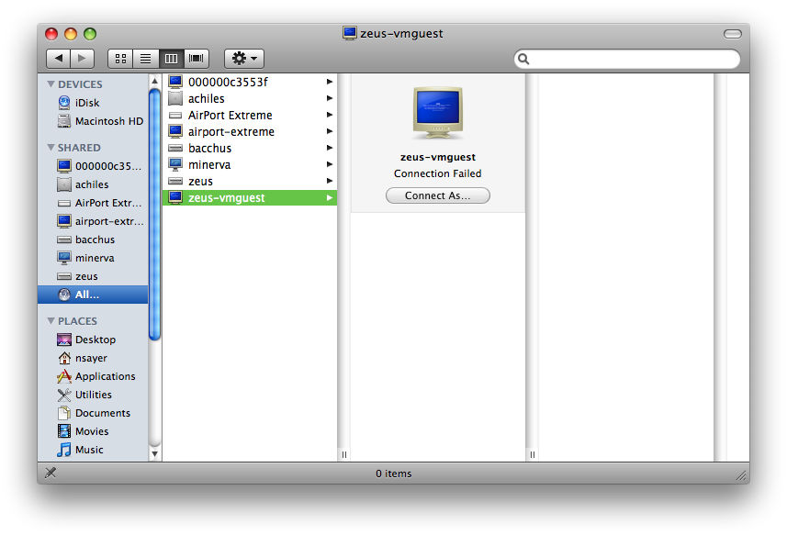Click the yellow minimize button
Image resolution: width=787 pixels, height=535 pixels.
[71, 34]
